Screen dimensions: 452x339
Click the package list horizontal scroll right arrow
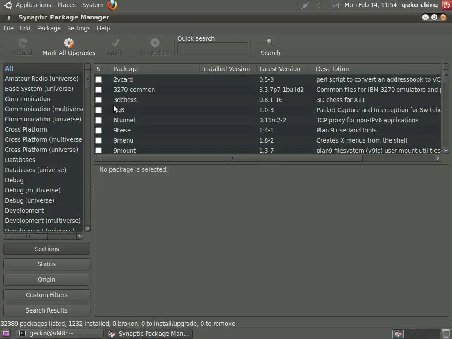tap(438, 158)
